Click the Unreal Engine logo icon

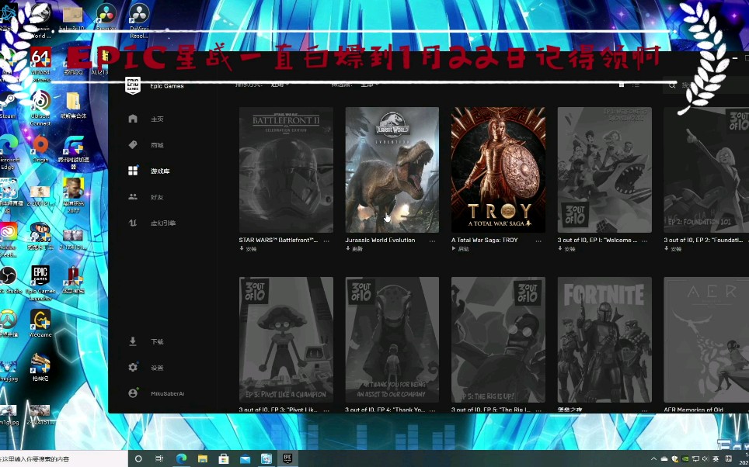click(x=134, y=223)
